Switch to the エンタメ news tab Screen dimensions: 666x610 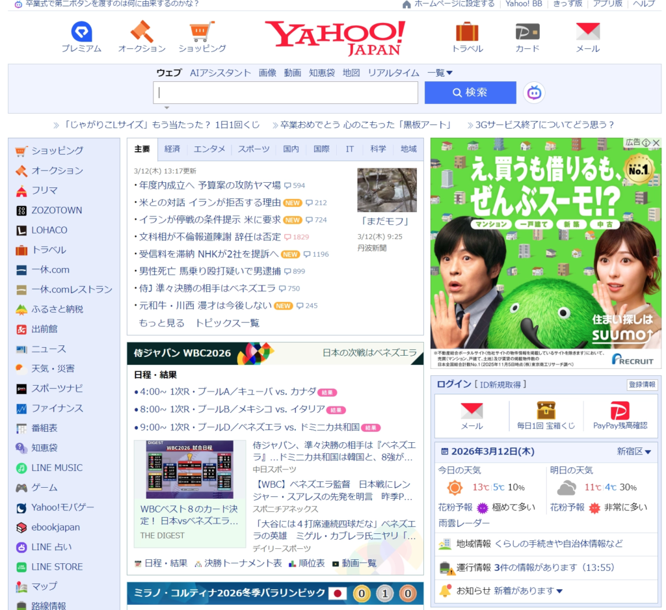coord(209,149)
